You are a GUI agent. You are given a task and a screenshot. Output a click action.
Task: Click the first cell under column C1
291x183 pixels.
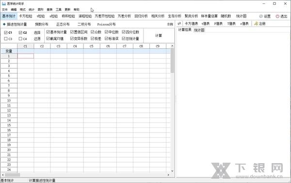pos(26,56)
